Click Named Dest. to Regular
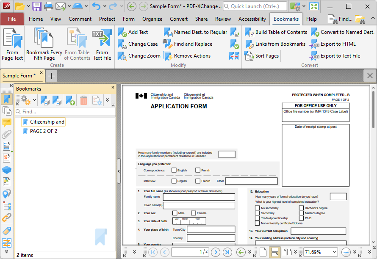The width and height of the screenshot is (377, 259). pyautogui.click(x=195, y=32)
